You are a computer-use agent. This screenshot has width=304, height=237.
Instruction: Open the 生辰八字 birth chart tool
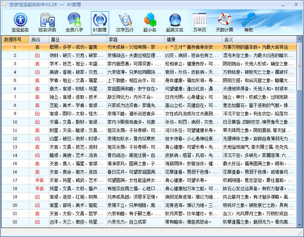click(x=72, y=20)
